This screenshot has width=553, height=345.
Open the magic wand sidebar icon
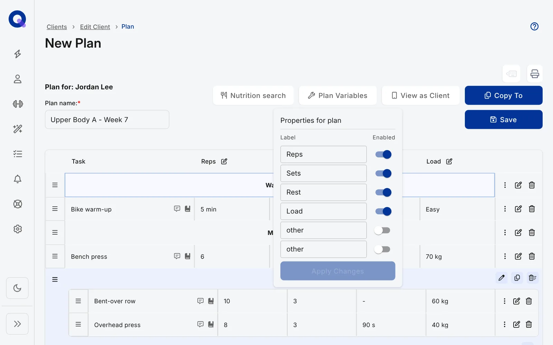click(x=18, y=129)
